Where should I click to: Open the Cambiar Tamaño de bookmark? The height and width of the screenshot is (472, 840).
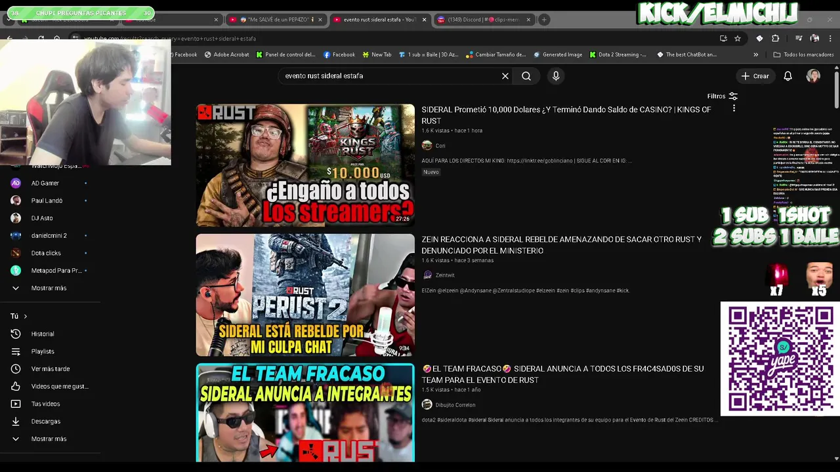495,54
